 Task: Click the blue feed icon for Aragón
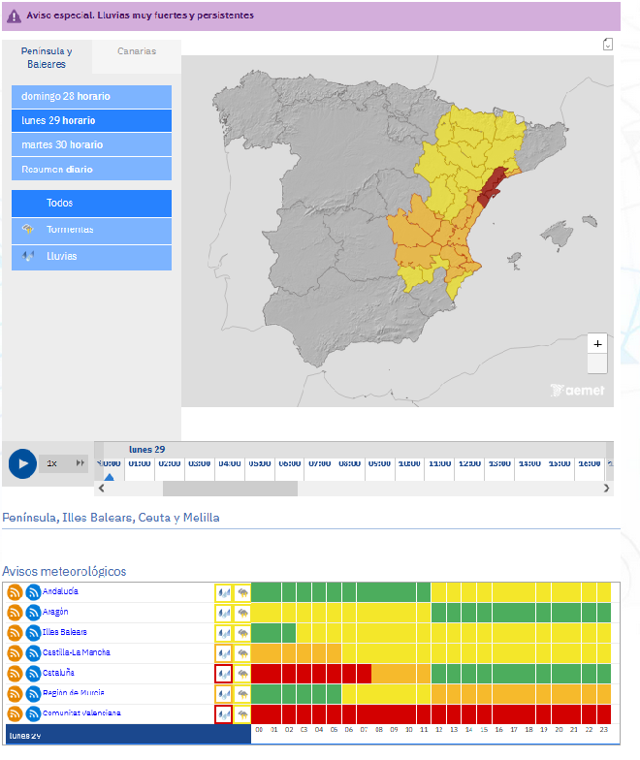[x=33, y=613]
